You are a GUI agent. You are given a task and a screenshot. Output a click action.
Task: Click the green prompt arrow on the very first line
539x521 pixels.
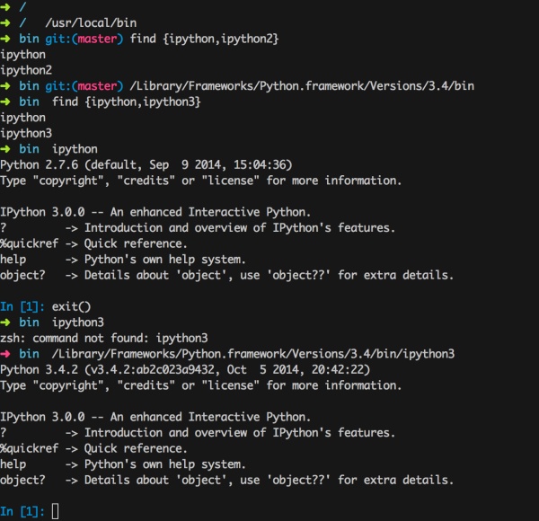(5, 7)
